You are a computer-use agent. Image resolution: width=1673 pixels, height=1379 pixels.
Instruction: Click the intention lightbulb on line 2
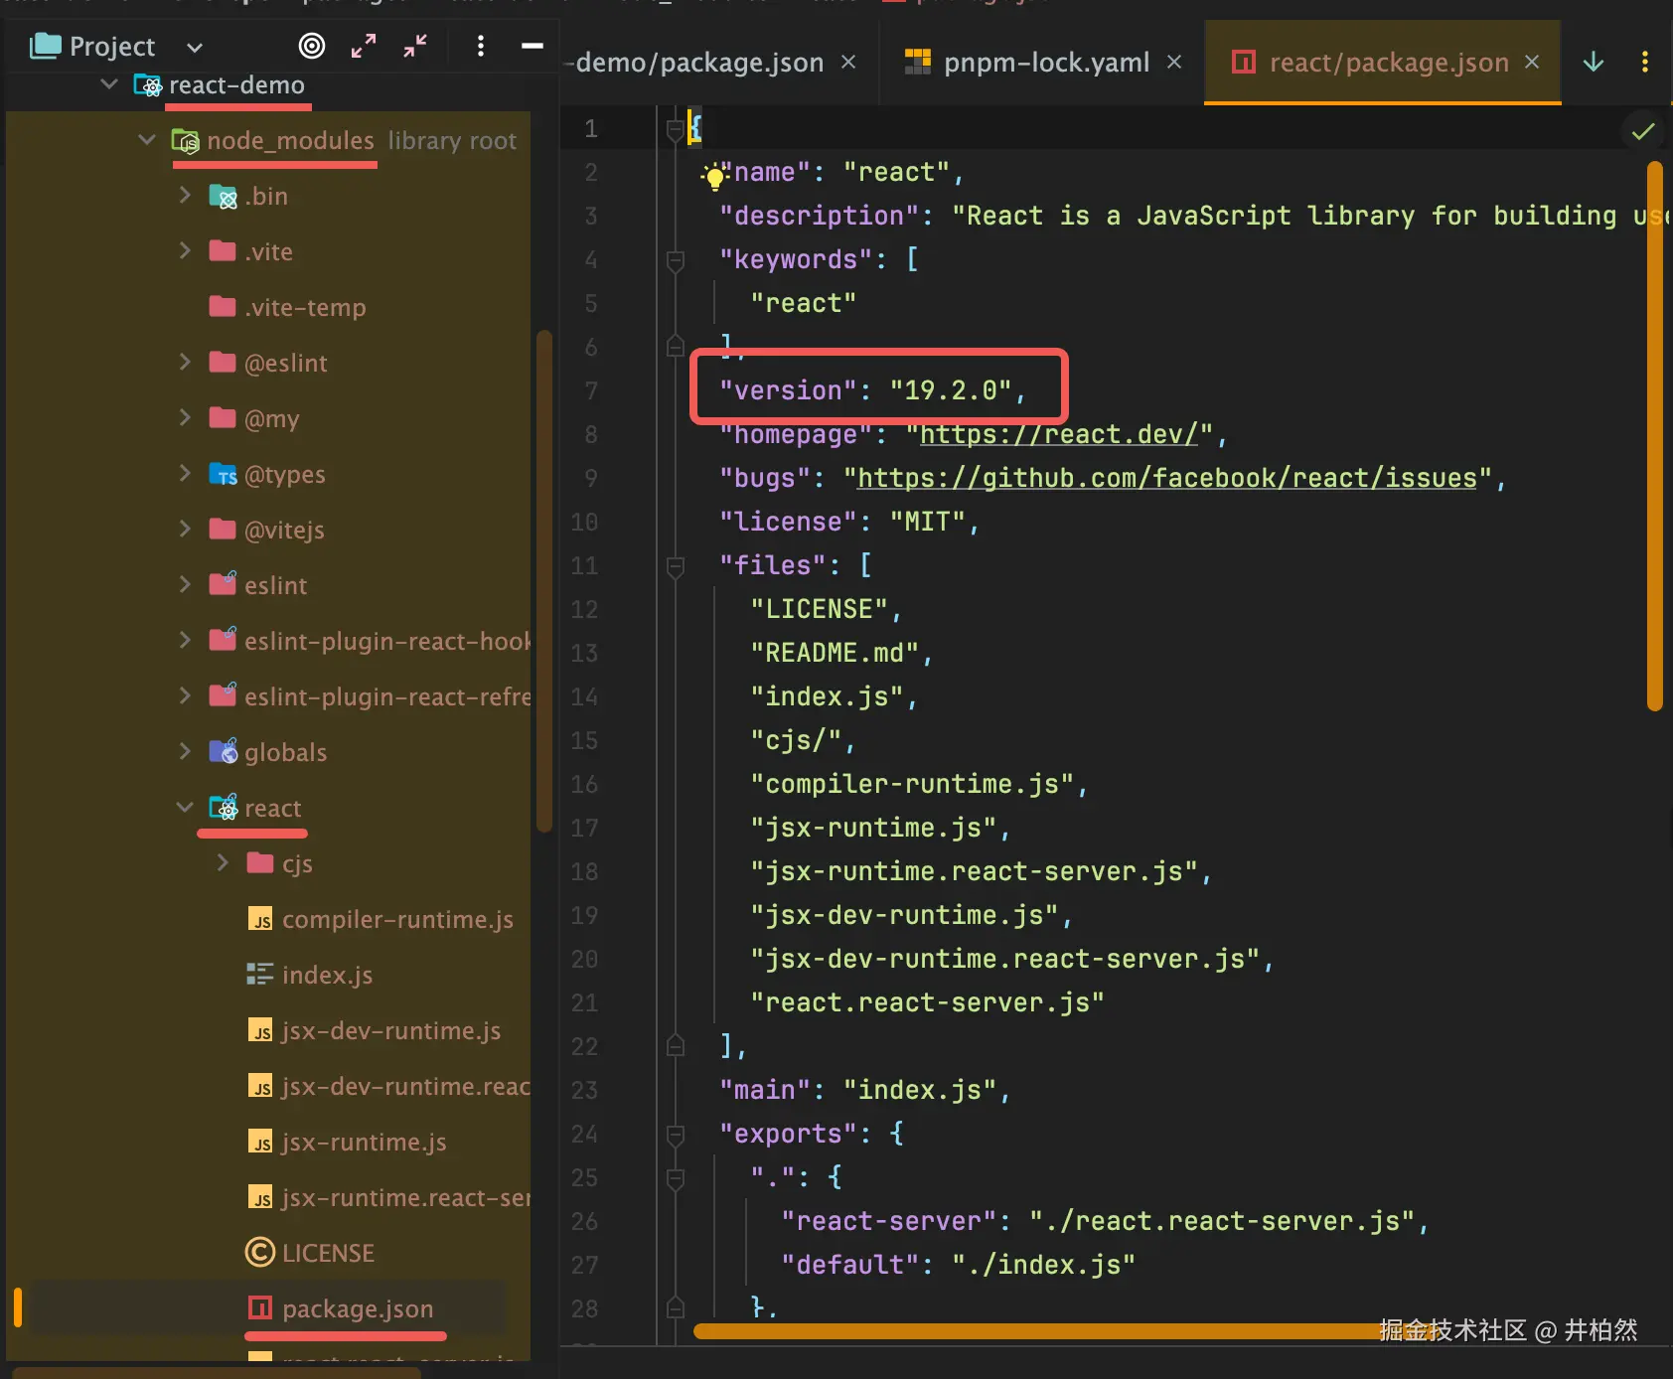(x=713, y=177)
